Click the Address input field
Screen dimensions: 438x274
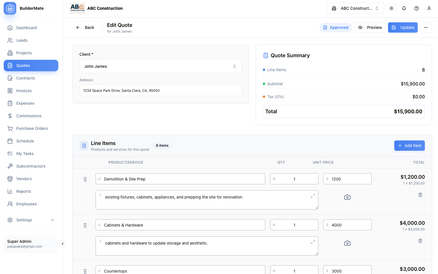pyautogui.click(x=161, y=90)
